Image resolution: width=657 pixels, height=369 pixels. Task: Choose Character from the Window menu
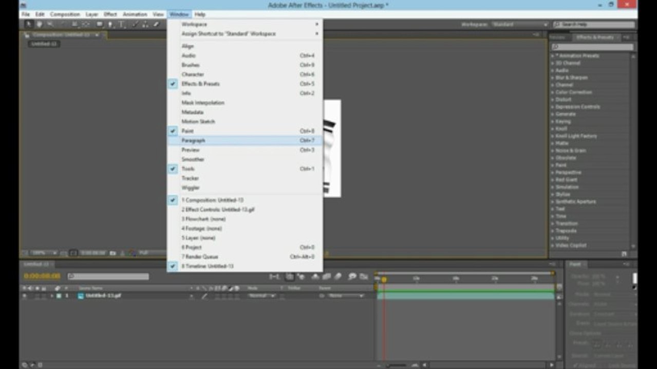(245, 74)
